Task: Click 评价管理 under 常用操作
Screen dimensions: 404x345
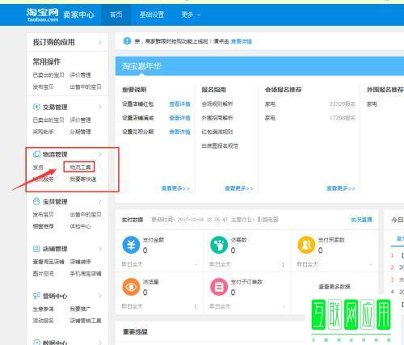Action: pos(80,75)
